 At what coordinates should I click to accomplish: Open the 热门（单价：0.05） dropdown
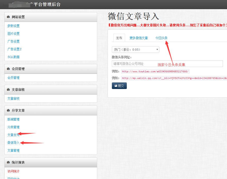pos(135,50)
